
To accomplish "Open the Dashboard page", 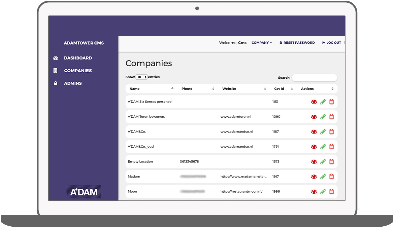I will coord(78,58).
